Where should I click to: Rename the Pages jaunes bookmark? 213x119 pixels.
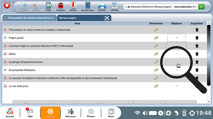[156, 38]
